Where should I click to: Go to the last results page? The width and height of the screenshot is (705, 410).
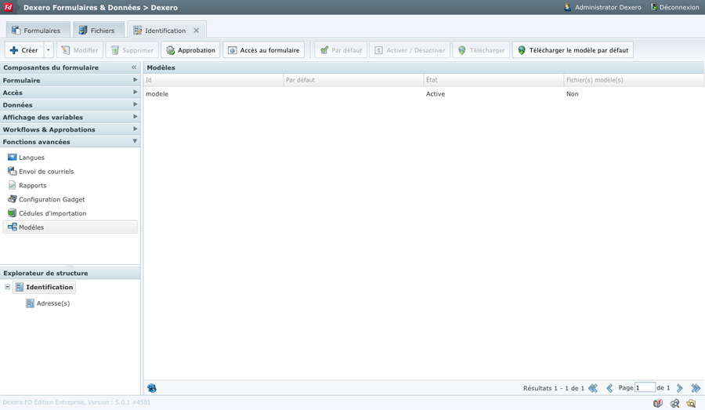[x=696, y=388]
